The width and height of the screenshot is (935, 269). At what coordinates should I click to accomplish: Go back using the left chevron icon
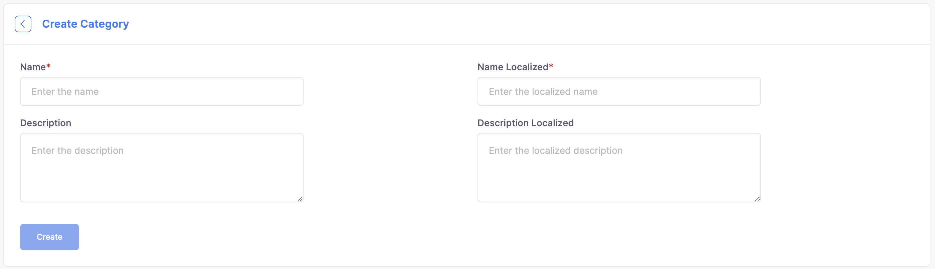click(23, 24)
